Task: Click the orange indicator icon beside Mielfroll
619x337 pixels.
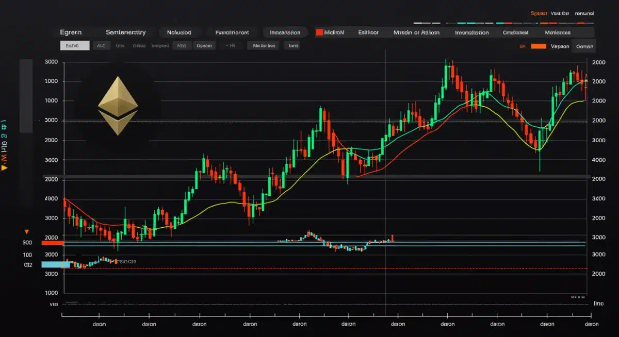Action: 320,32
